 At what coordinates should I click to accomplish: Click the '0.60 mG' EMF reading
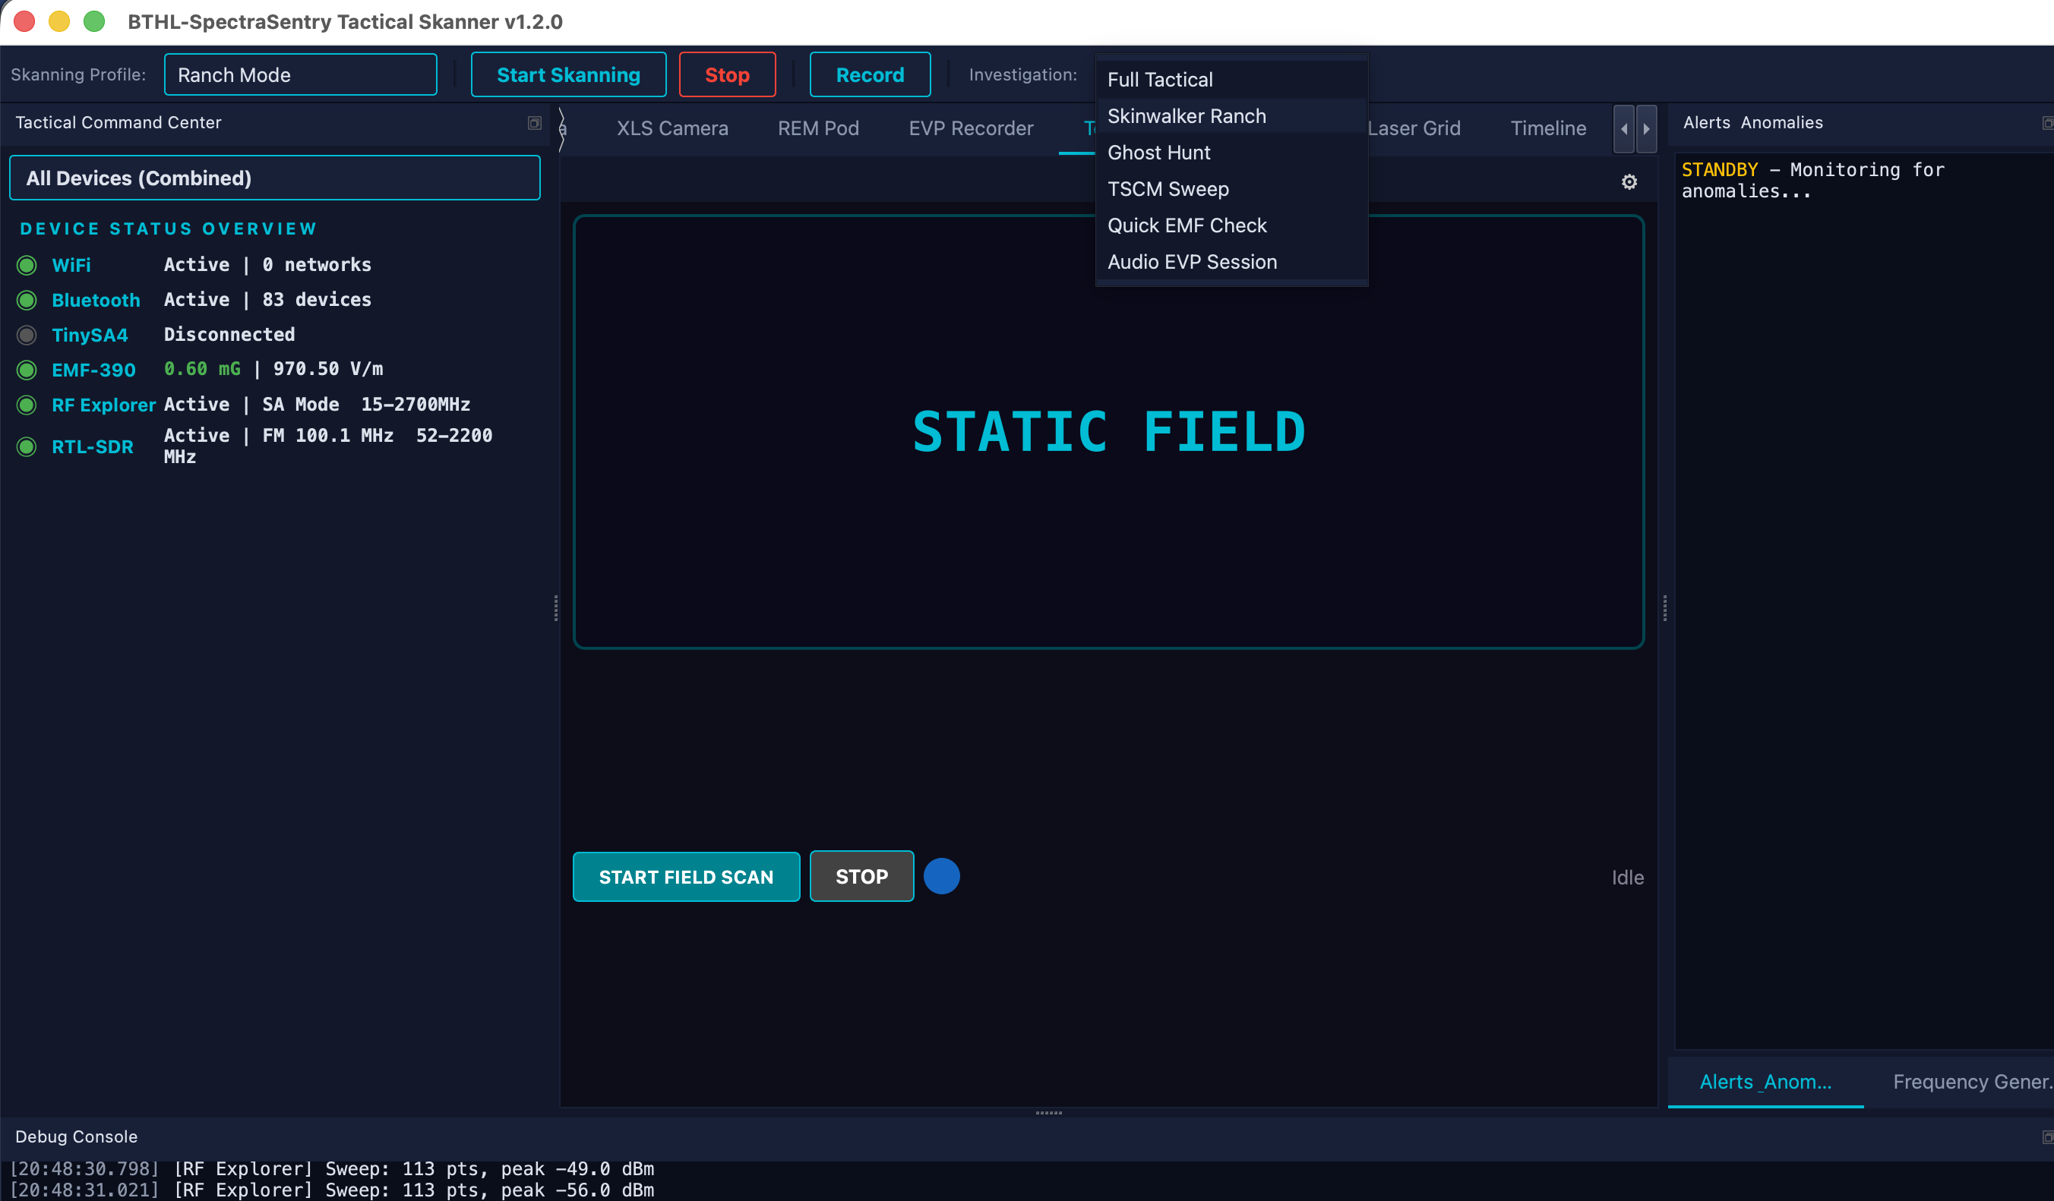(202, 369)
